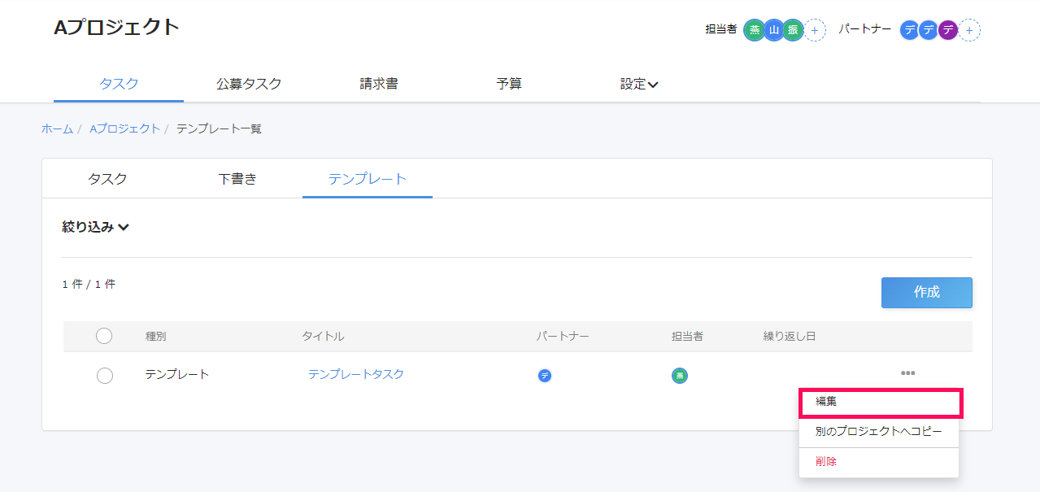Click the green 担当者 avatar 振
1040x492 pixels.
pyautogui.click(x=793, y=30)
